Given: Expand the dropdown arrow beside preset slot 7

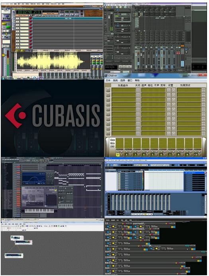Looking at the screenshot, I should pyautogui.click(x=173, y=155).
